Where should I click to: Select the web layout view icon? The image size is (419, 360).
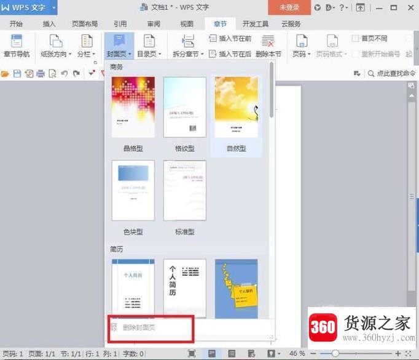tap(251, 354)
